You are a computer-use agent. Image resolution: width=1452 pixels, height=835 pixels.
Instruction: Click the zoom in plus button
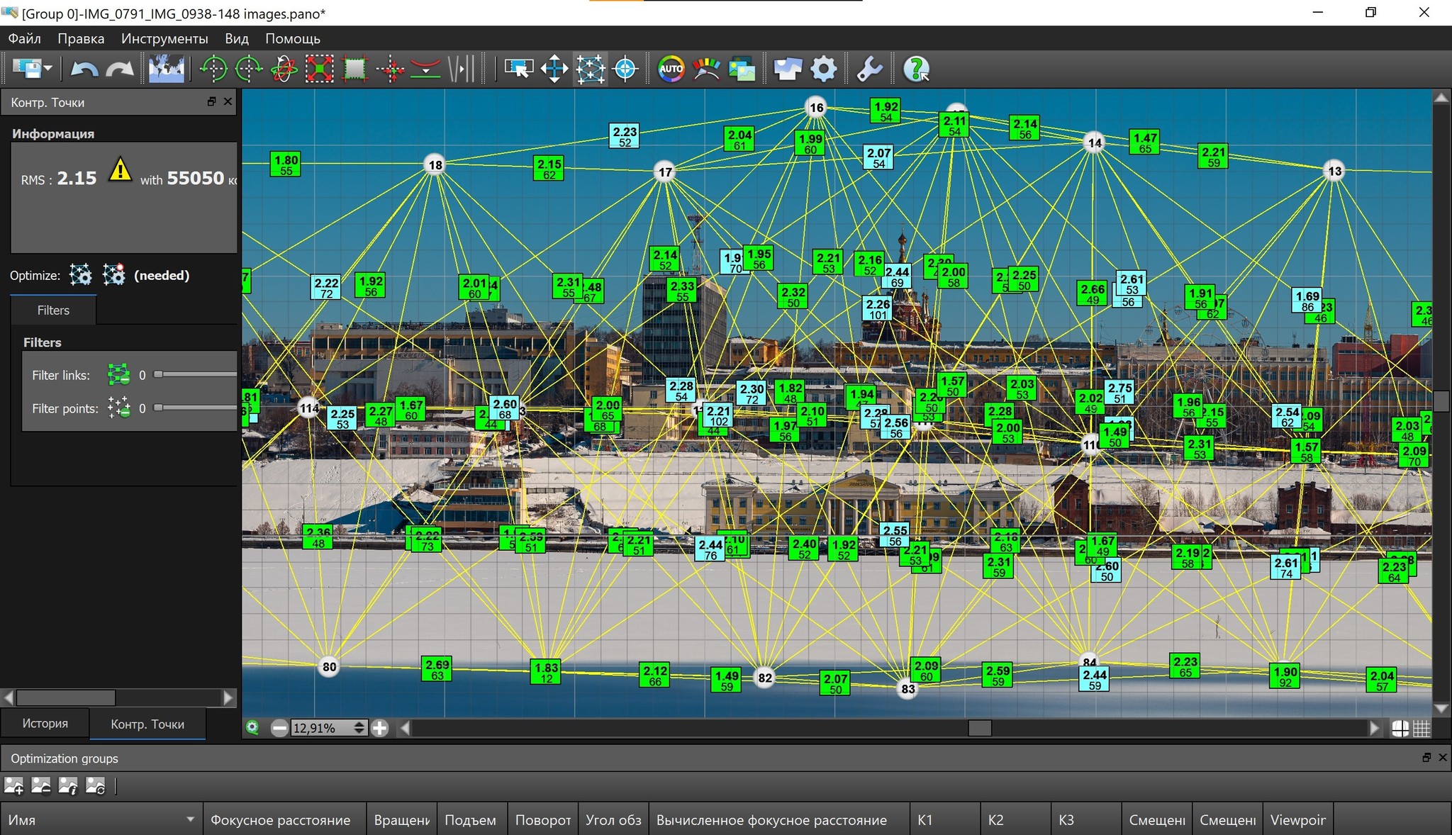point(380,728)
